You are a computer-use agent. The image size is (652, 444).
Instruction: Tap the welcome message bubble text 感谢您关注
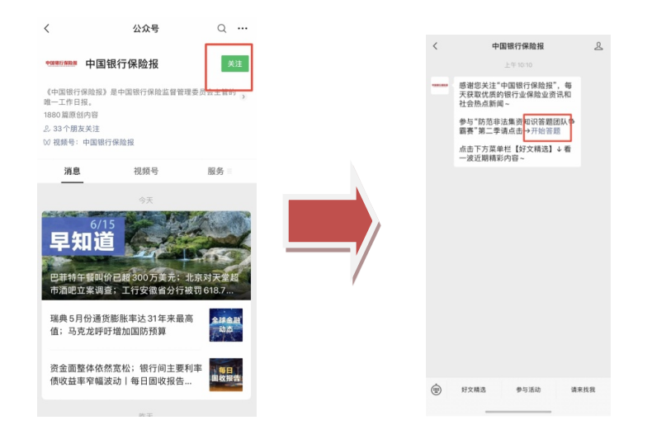point(516,94)
